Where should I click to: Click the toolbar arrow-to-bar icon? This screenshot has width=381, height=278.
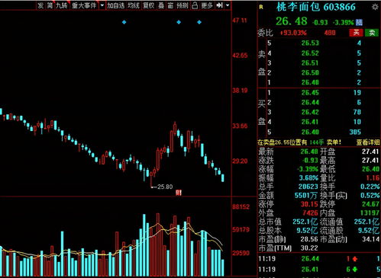219,5
